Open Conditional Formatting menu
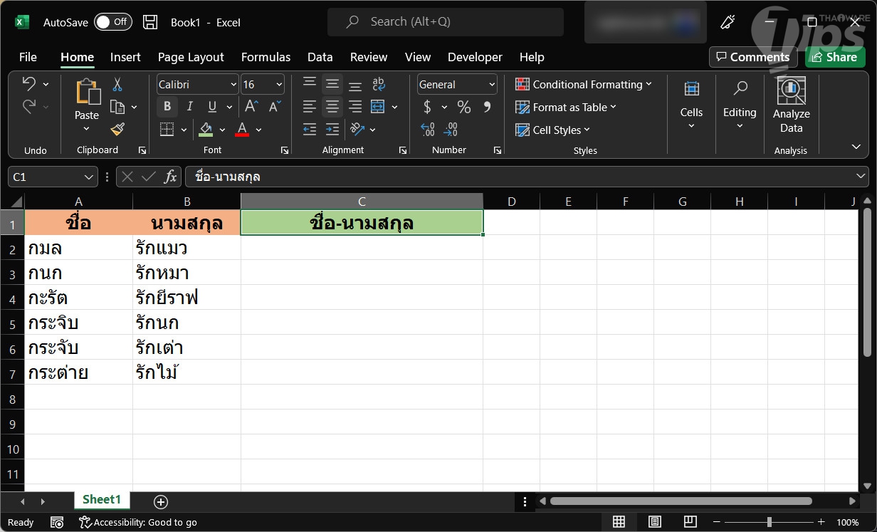Image resolution: width=877 pixels, height=532 pixels. click(584, 84)
